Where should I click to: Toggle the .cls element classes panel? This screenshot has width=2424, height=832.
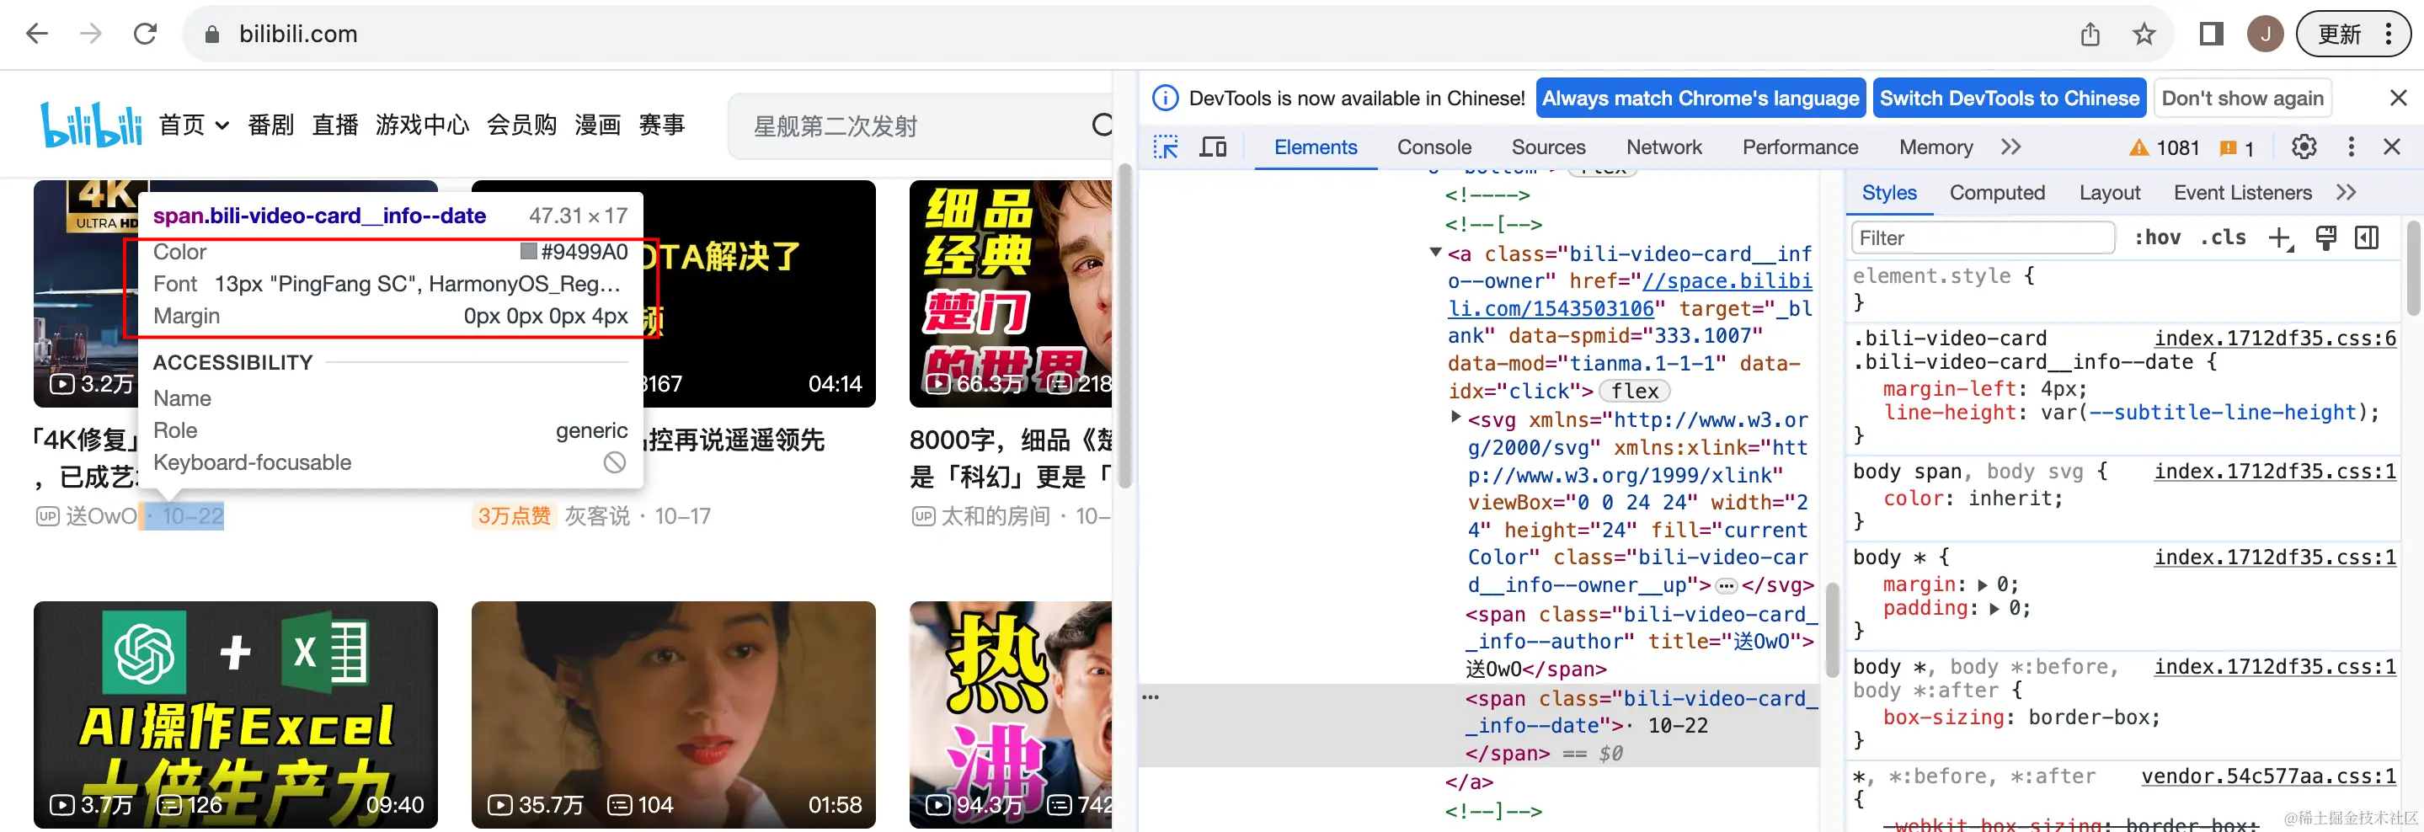(2224, 238)
